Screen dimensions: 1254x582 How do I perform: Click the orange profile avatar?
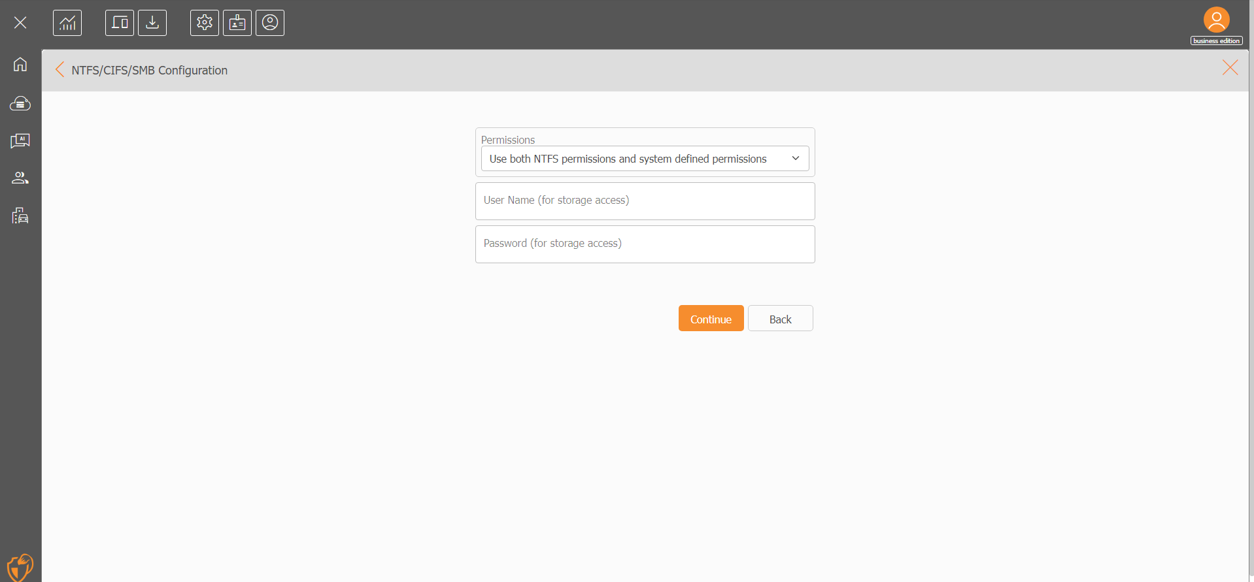(x=1217, y=20)
